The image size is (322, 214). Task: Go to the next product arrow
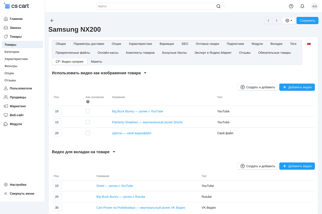pos(277,21)
